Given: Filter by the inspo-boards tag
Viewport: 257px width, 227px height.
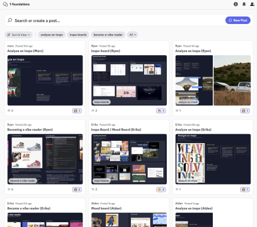Looking at the screenshot, I should 78,35.
